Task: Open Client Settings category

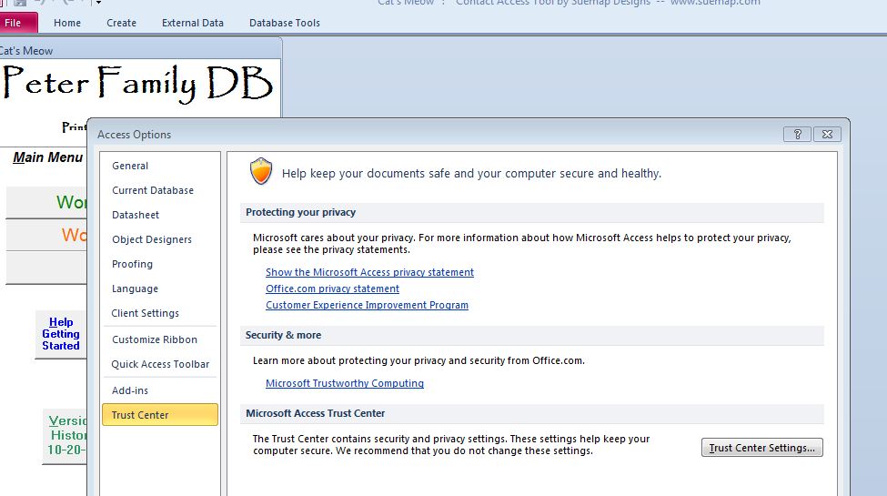Action: point(160,313)
